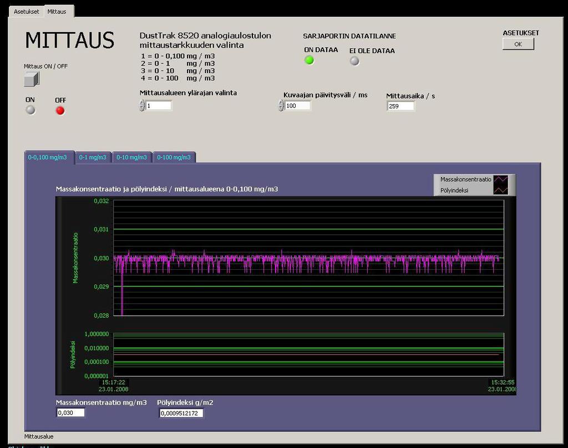Viewport: 568px width, 448px height.
Task: Click the Massakonsentraatio vertical axis title
Action: pos(75,258)
